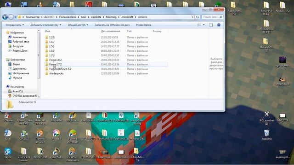Select the Skype desktop shortcut

(8, 153)
